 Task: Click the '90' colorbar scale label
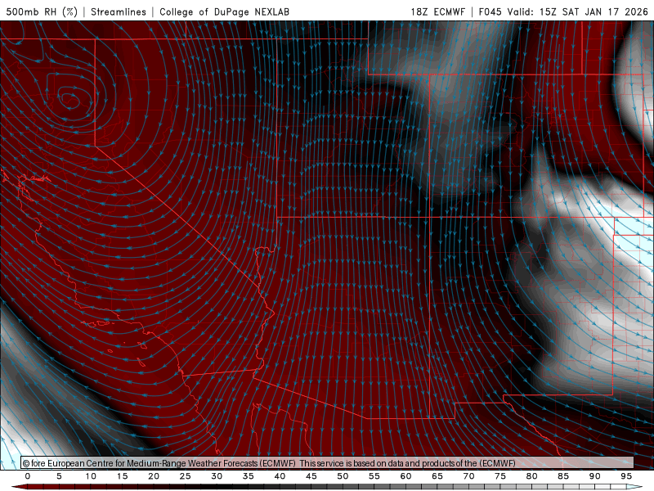click(x=595, y=476)
